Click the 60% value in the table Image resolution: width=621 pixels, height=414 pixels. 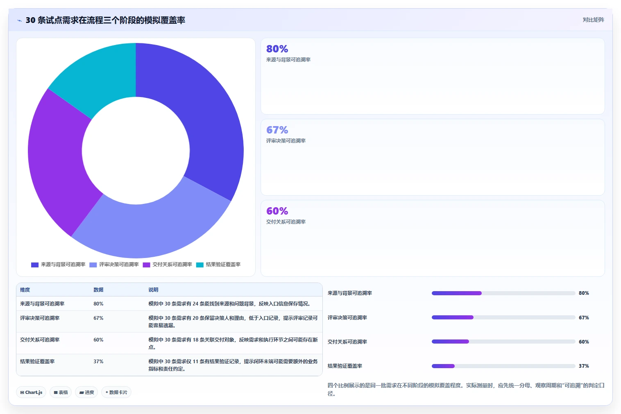point(98,340)
